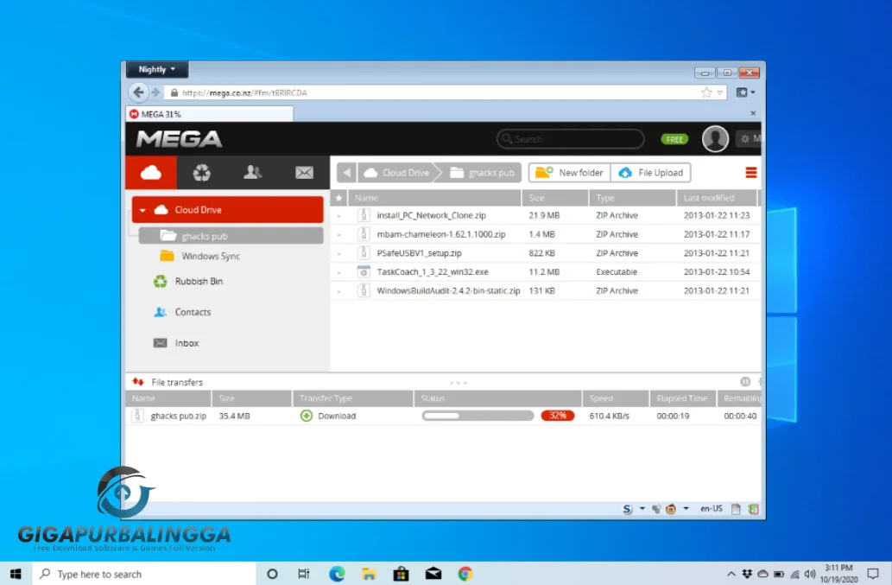Select ghacks pub in the breadcrumb path
The width and height of the screenshot is (892, 585).
tap(490, 172)
